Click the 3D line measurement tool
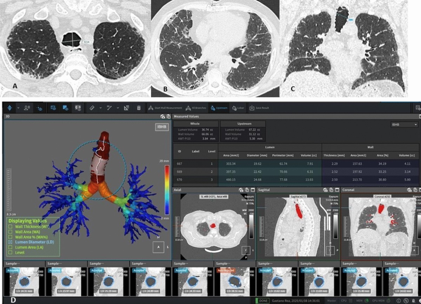The image size is (421, 304). (109, 108)
